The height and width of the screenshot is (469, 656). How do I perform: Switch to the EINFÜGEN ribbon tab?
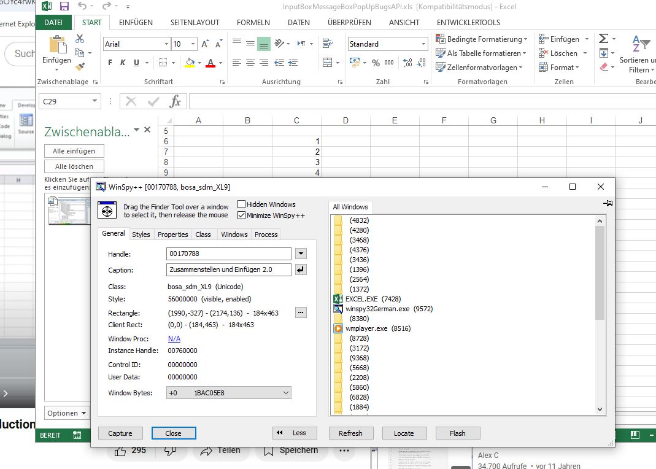(x=136, y=23)
